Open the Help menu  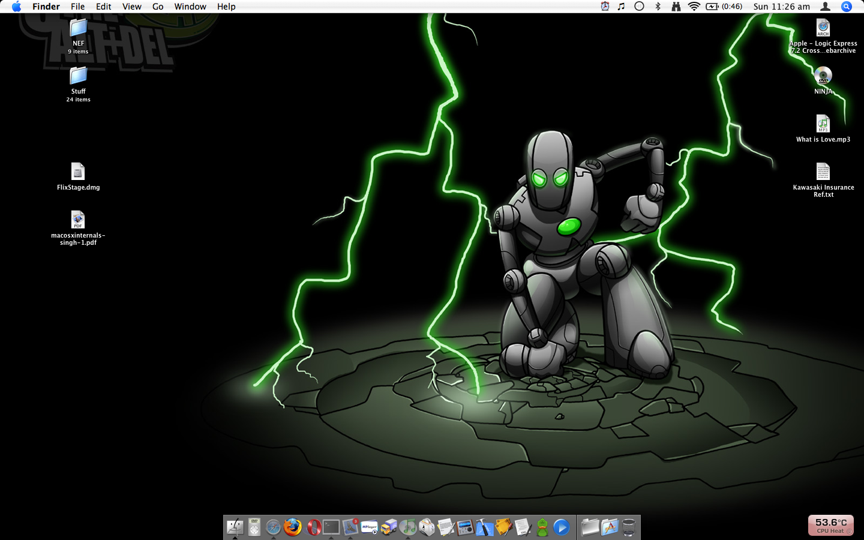pyautogui.click(x=226, y=7)
